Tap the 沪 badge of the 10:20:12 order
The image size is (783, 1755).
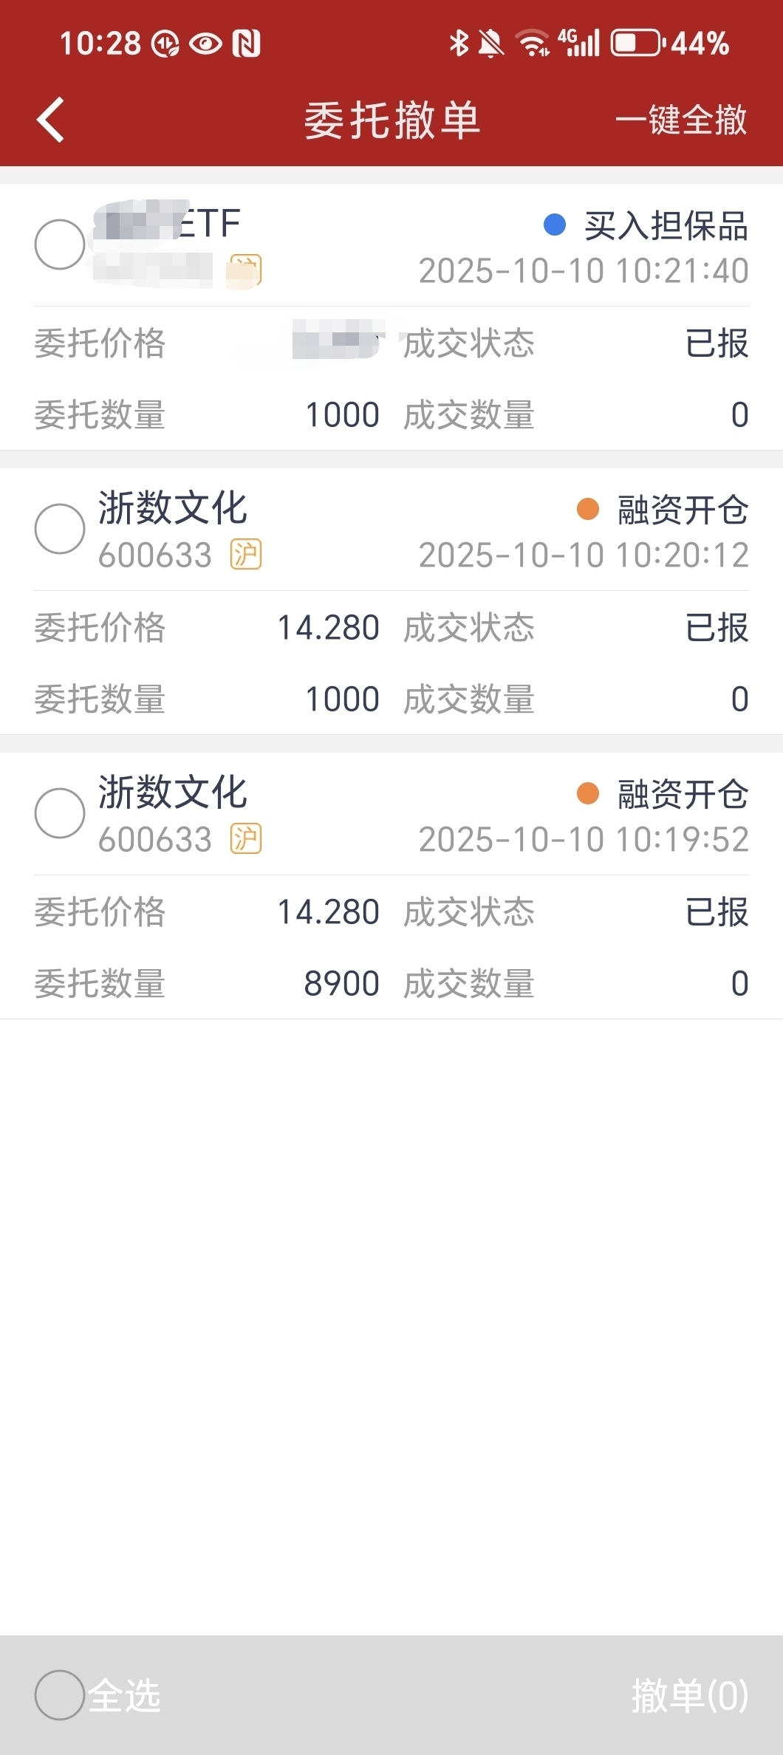[245, 555]
